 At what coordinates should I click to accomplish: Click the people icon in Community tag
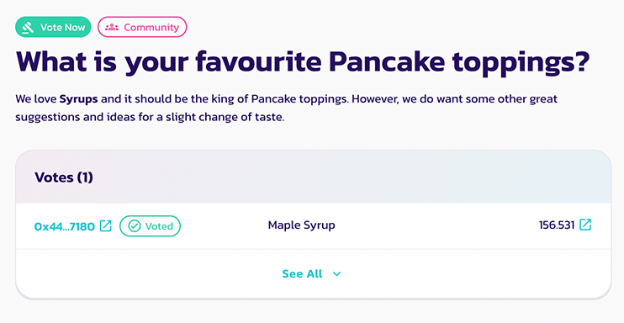[112, 27]
